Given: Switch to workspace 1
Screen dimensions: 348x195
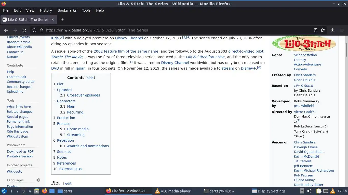Looking at the screenshot, I should tap(11, 191).
